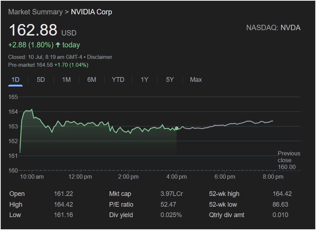
Task: Open the Market Summary breadcrumb link
Action: (36, 12)
